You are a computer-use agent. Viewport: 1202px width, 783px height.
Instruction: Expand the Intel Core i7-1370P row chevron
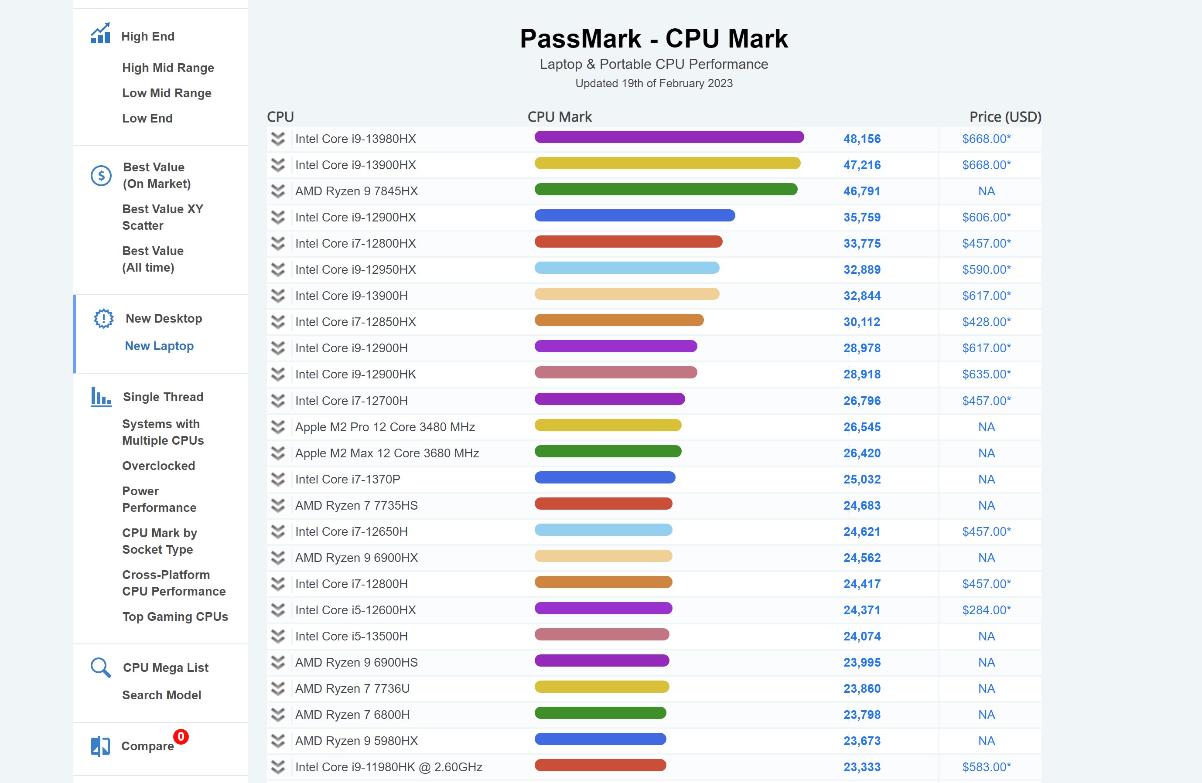coord(278,479)
